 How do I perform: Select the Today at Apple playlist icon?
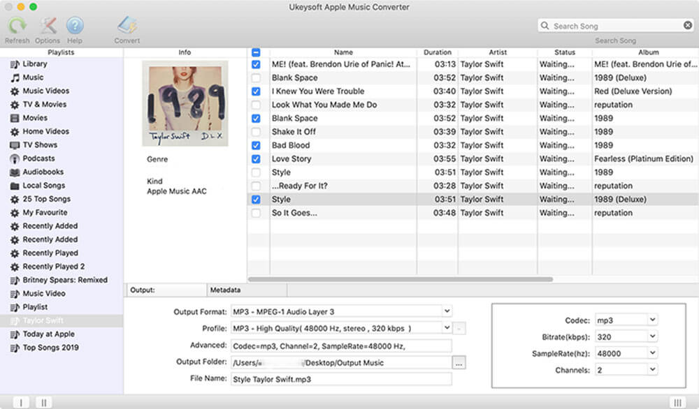tap(15, 334)
